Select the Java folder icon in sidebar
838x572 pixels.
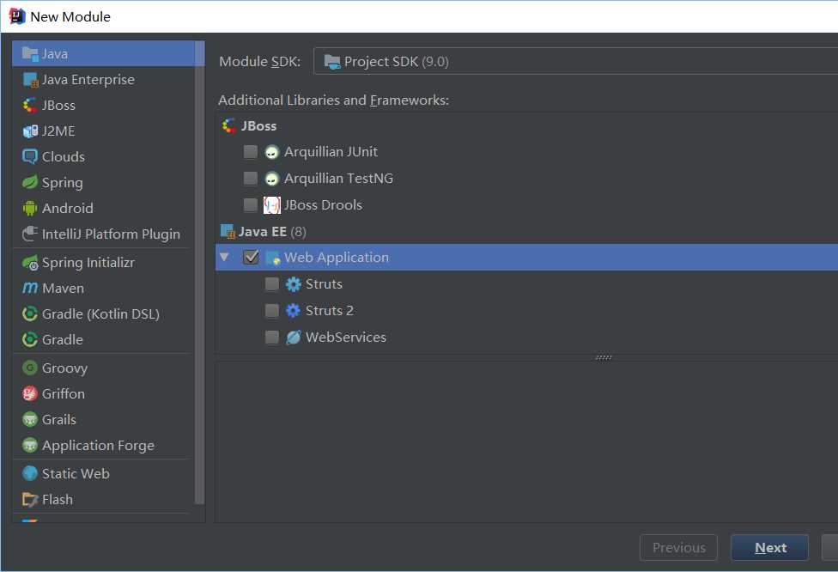[x=30, y=53]
